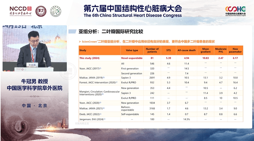Click the affiliation '中国医学科学院阜外医院'

[35, 88]
